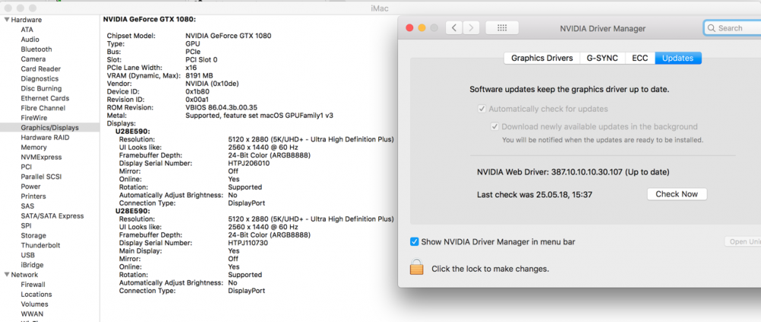
Task: Click the Vendor NVIDIA (0x10de) value
Action: pyautogui.click(x=212, y=84)
